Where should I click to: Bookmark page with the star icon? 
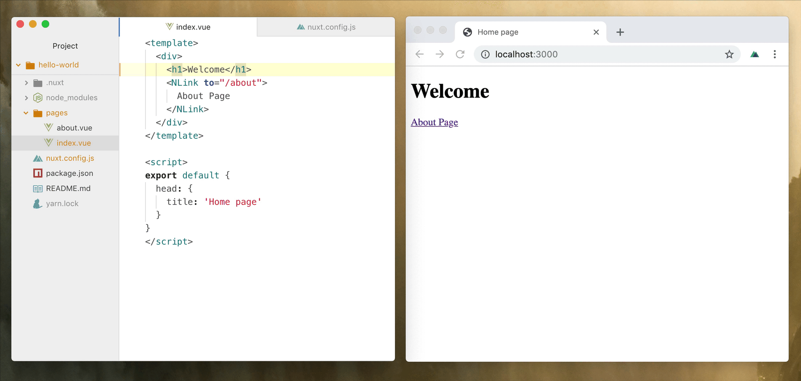tap(729, 54)
